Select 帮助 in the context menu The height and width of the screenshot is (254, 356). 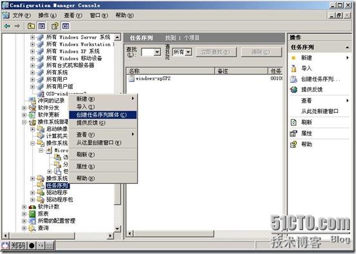(103, 178)
